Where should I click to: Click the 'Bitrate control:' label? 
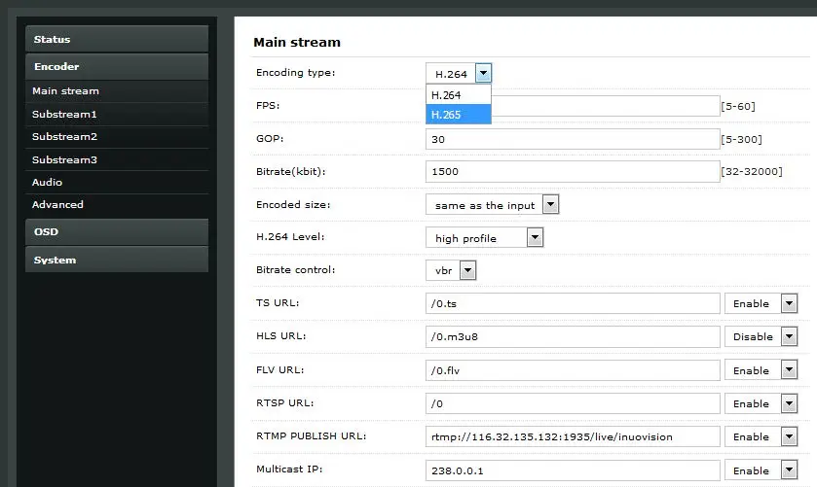pyautogui.click(x=295, y=270)
